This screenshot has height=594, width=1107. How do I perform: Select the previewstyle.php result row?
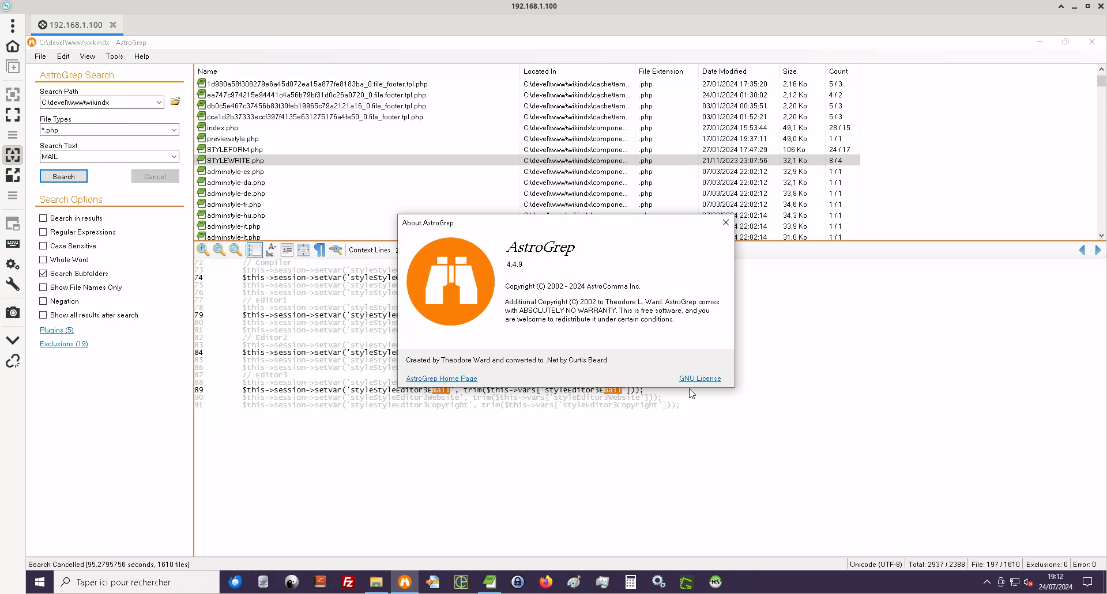point(528,139)
